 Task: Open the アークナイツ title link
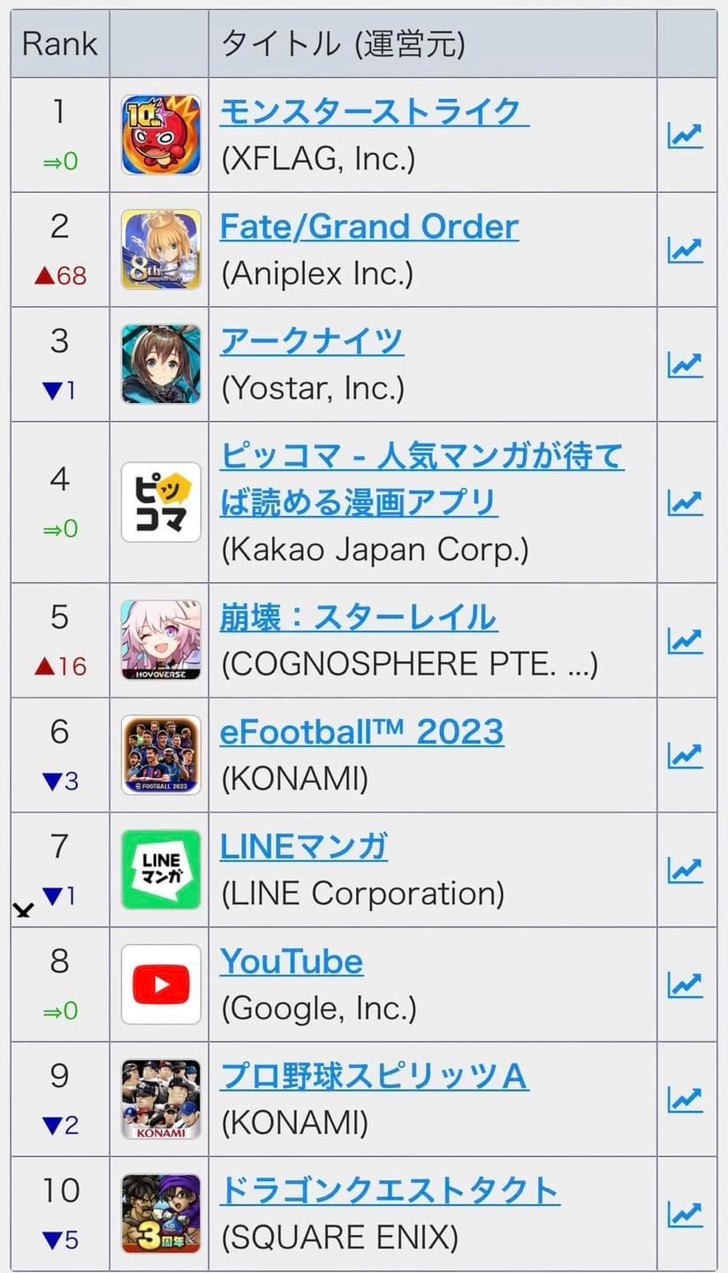[x=312, y=341]
